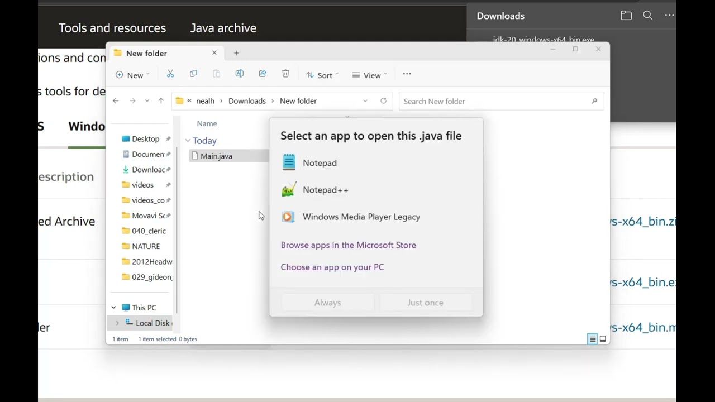Open address bar history dropdown chevron

click(365, 101)
